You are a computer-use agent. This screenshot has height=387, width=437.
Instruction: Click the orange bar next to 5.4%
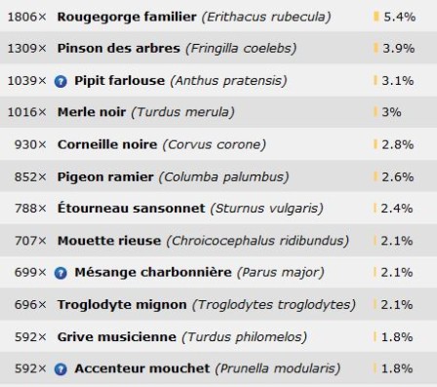[377, 17]
